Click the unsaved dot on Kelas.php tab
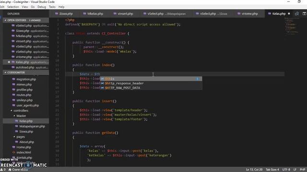Image resolution: width=307 pixels, height=172 pixels. tap(289, 14)
